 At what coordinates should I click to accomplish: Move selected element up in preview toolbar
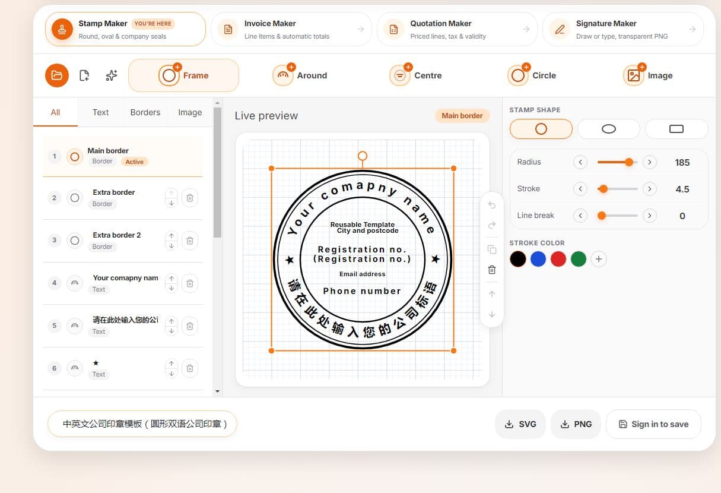click(x=492, y=294)
